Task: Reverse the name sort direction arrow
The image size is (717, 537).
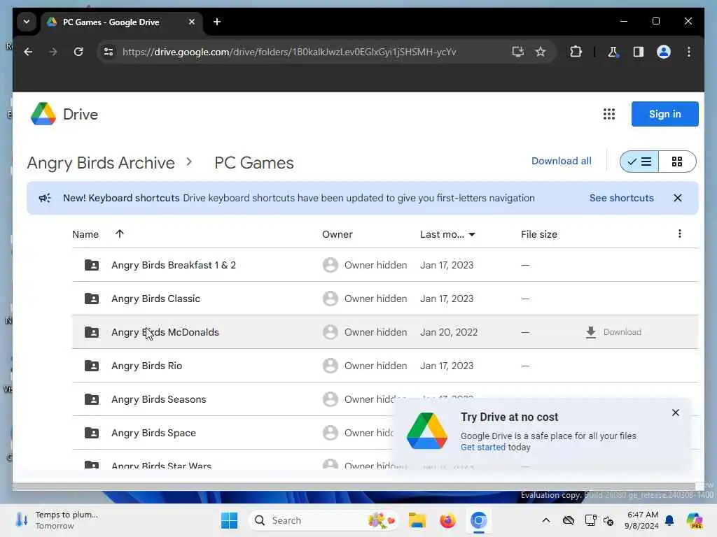Action: [x=119, y=234]
